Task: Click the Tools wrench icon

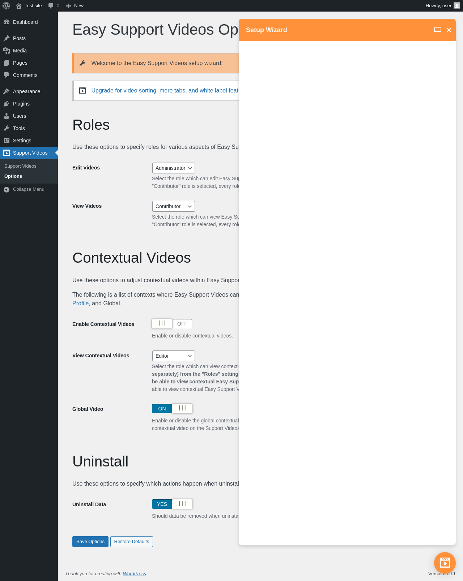Action: tap(7, 128)
